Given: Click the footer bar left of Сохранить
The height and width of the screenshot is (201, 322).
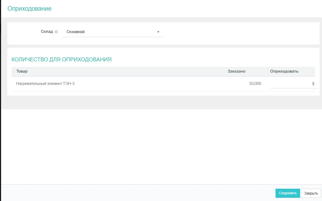Looking at the screenshot, I should pos(133,193).
